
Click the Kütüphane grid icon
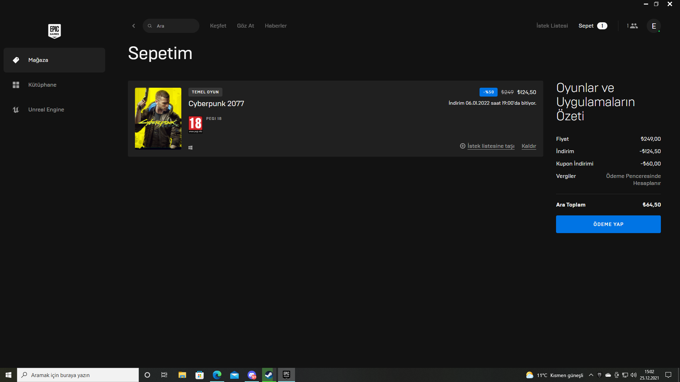click(x=16, y=85)
